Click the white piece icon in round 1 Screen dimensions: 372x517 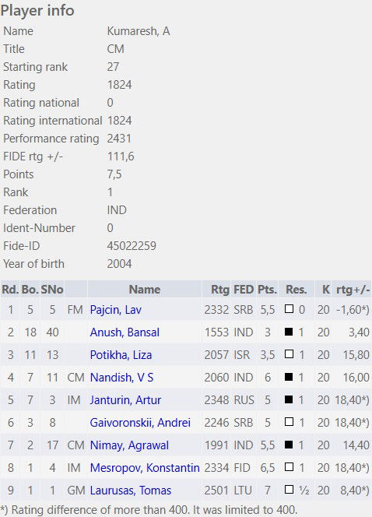289,309
